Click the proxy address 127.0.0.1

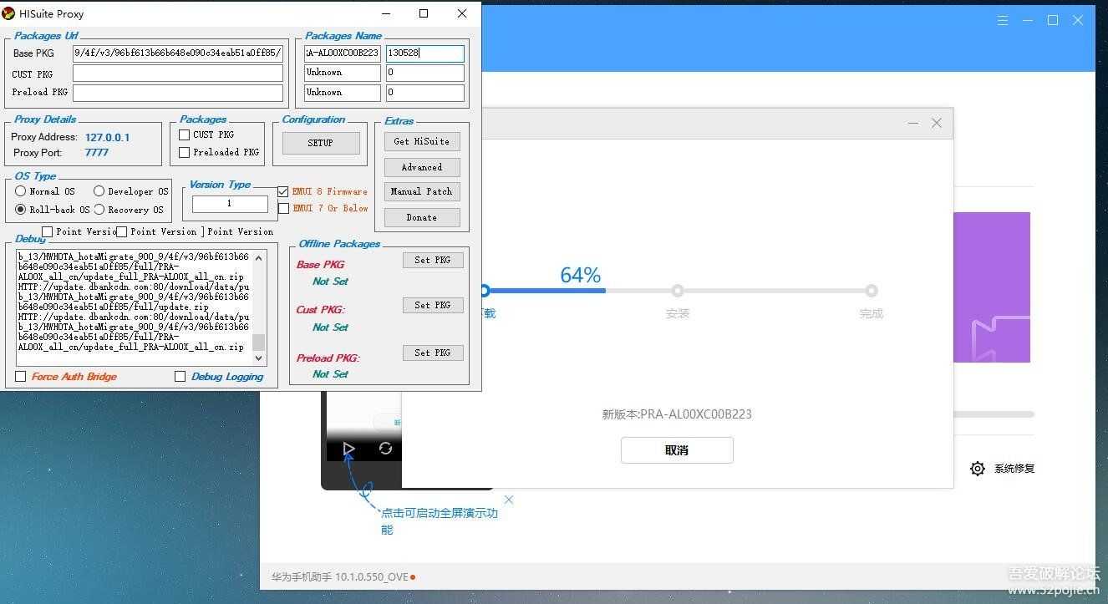(108, 137)
